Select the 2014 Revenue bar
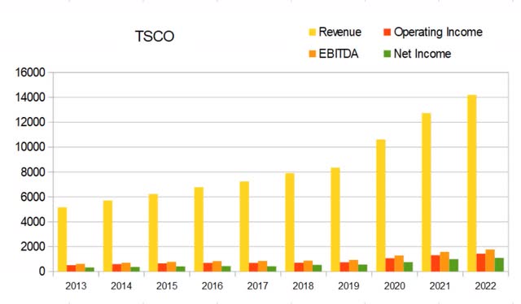Screen dimensions: 521x304 (x=107, y=236)
